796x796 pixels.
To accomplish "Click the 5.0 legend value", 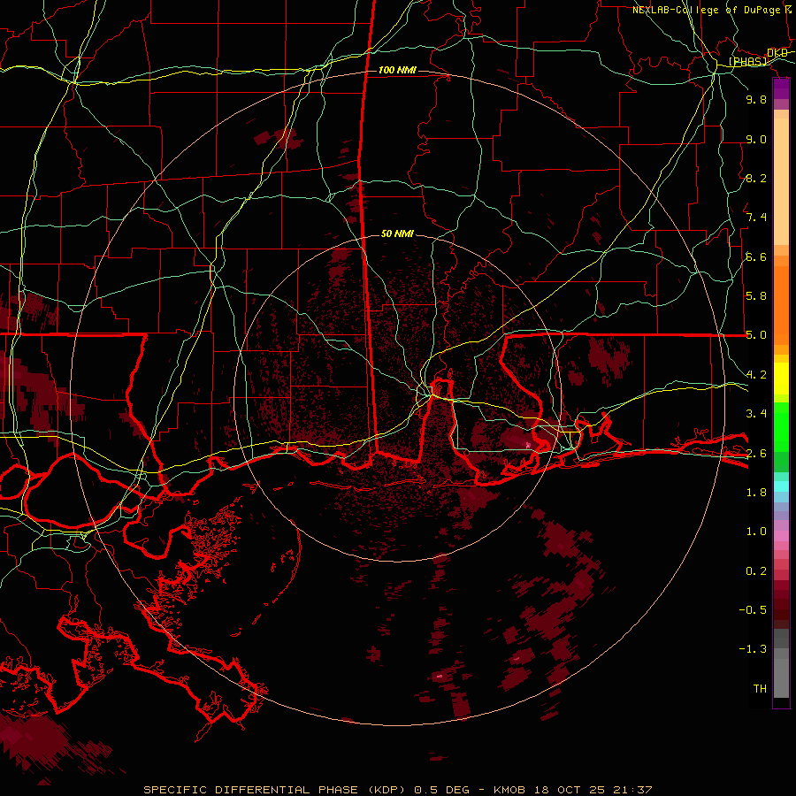I will point(756,335).
